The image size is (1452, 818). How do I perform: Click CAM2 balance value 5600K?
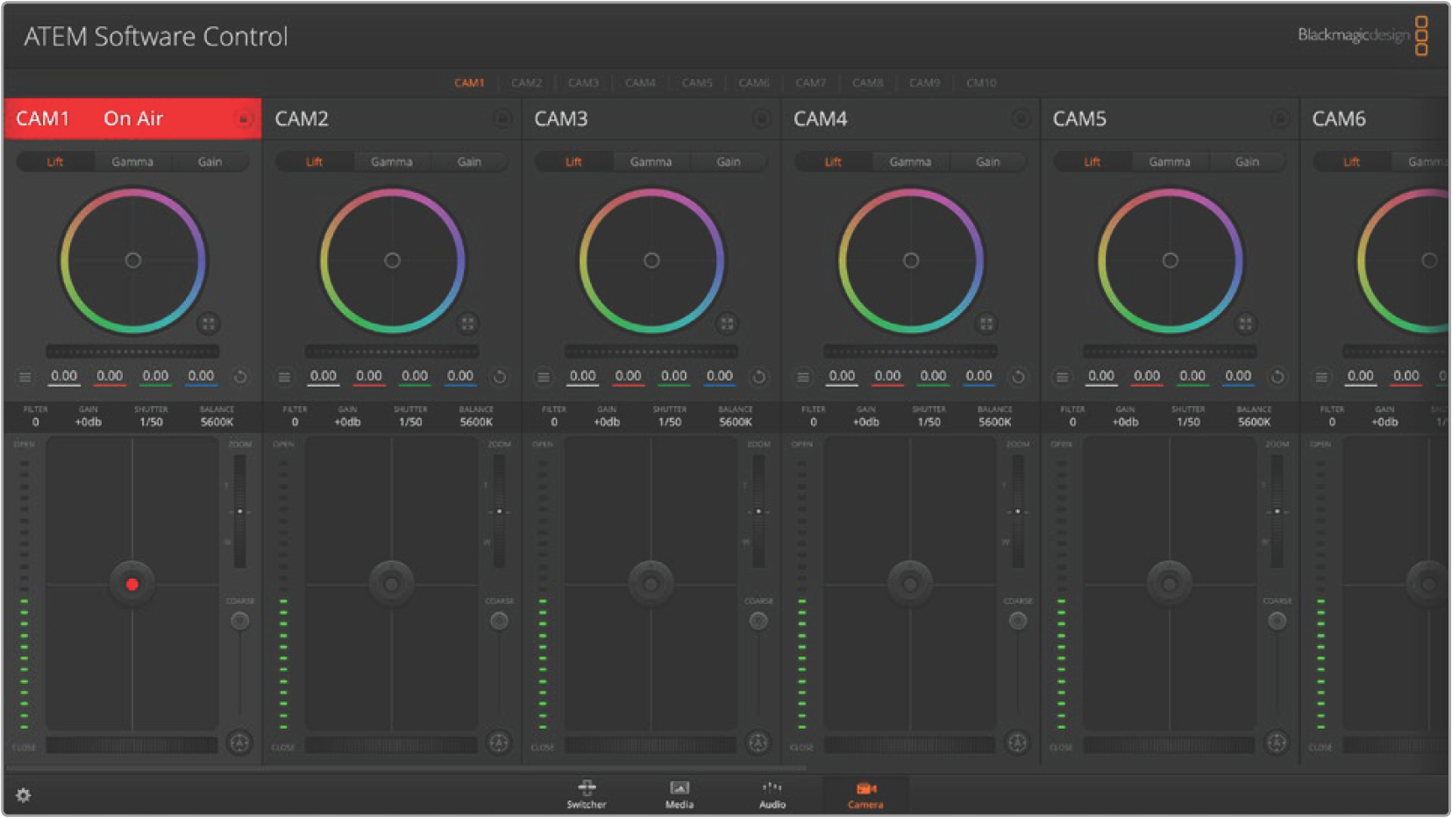[476, 422]
